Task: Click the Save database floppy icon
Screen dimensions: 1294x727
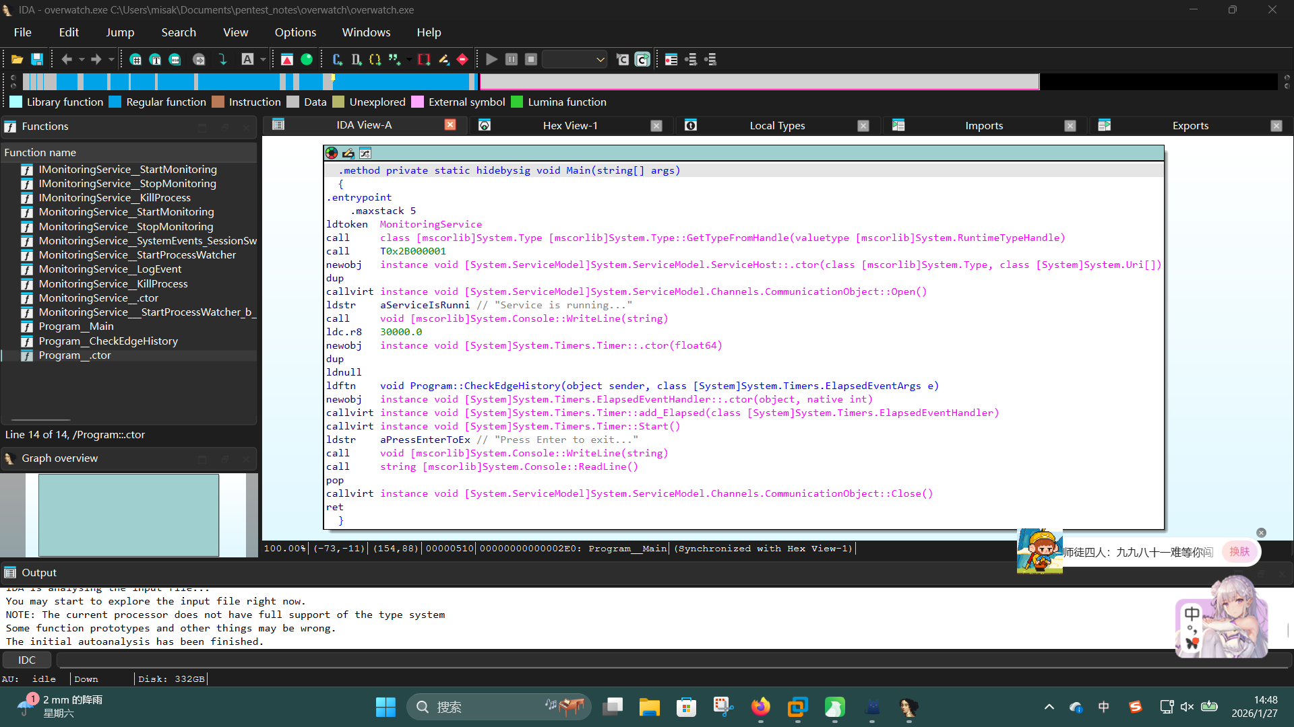Action: click(x=37, y=60)
